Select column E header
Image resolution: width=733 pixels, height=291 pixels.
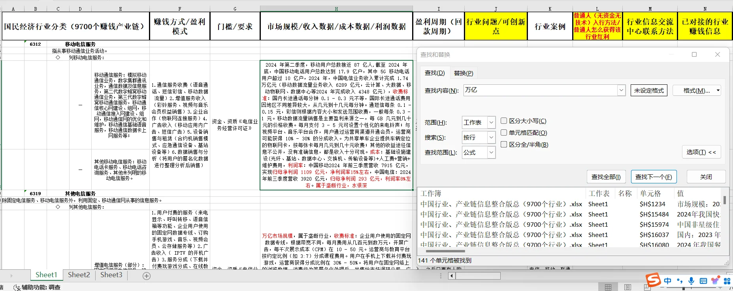(121, 9)
